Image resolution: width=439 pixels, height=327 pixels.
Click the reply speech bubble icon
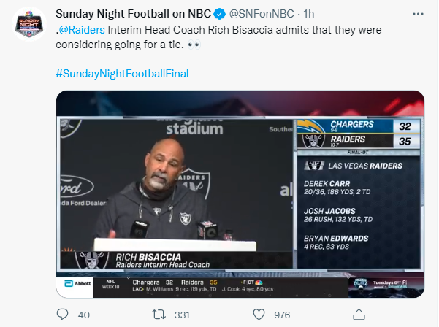coord(63,315)
